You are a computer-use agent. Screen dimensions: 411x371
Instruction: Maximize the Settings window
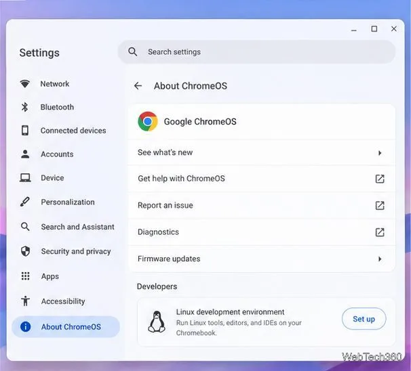[374, 29]
